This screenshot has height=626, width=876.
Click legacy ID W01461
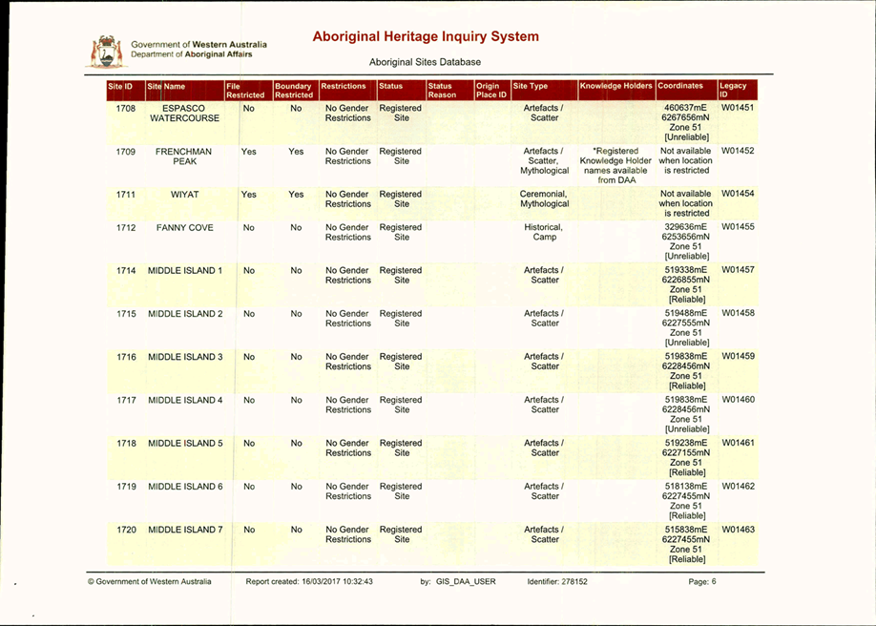738,443
